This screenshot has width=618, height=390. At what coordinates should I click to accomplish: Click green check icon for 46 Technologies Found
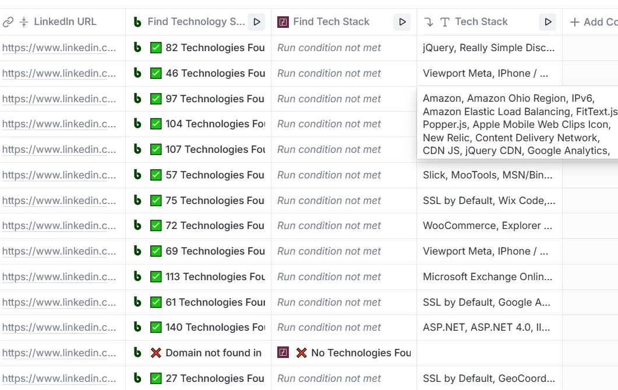pyautogui.click(x=156, y=73)
